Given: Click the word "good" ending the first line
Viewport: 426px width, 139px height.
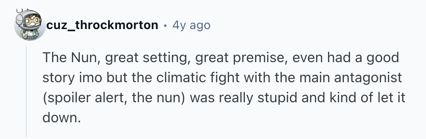Looking at the screenshot, I should (384, 58).
